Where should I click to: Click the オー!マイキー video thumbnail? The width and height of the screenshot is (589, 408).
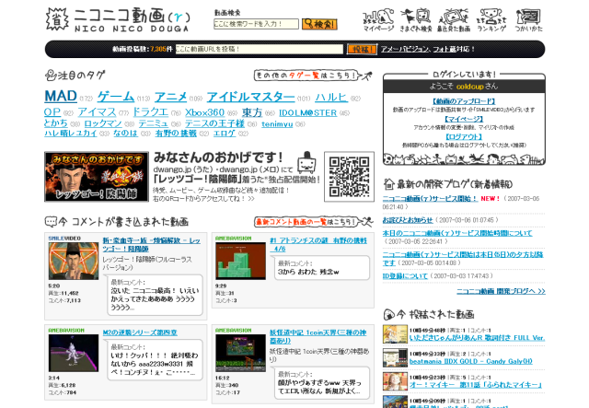tap(395, 381)
